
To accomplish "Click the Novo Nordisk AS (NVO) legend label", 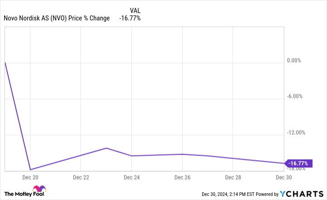I will (57, 18).
